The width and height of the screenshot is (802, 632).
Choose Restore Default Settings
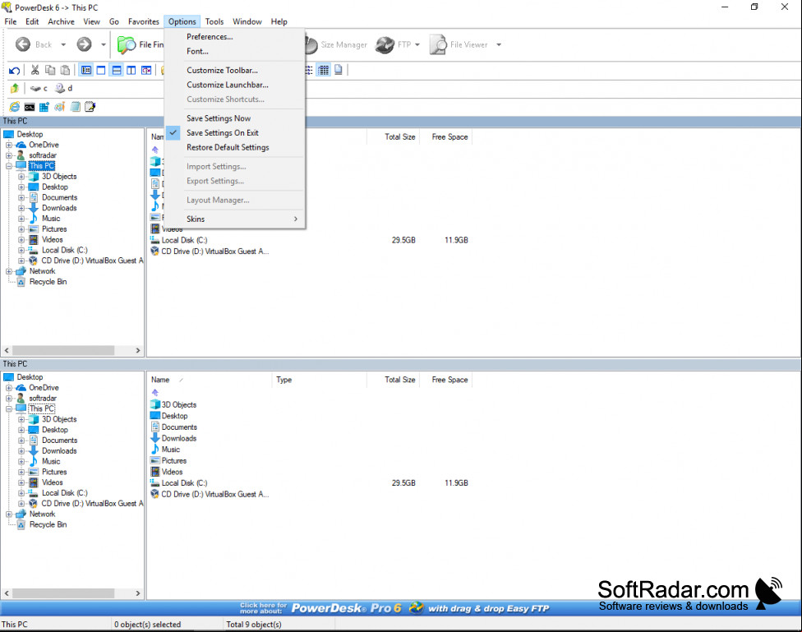(x=228, y=147)
